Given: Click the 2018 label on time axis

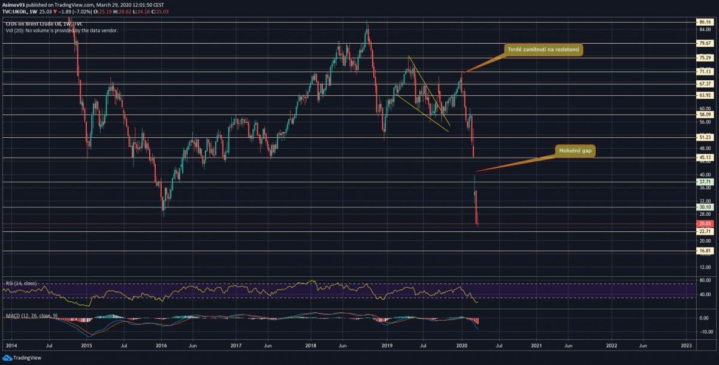Looking at the screenshot, I should coord(311,346).
